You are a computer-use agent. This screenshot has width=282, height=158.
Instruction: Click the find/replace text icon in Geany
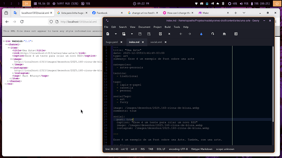coord(224,34)
